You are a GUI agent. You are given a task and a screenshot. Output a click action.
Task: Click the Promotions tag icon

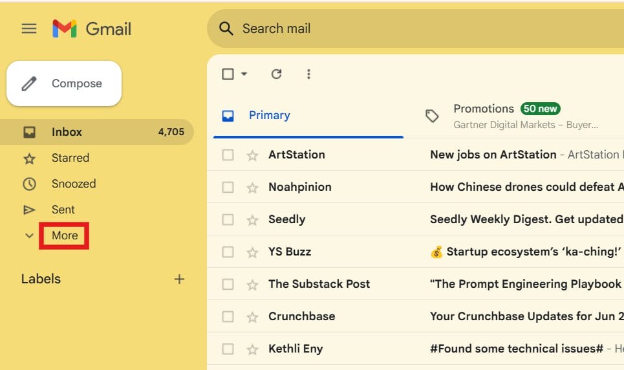432,116
